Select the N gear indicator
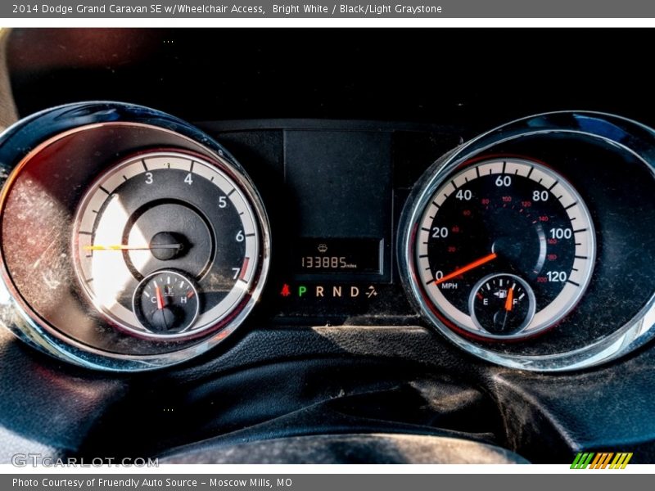This screenshot has height=491, width=655. point(337,291)
